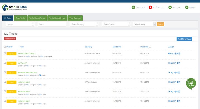Click the group assignee icon in third task
Image resolution: width=200 pixels, height=109 pixels.
point(40,75)
